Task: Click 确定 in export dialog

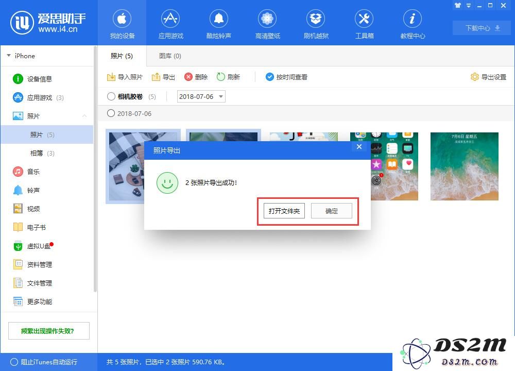Action: coord(331,211)
